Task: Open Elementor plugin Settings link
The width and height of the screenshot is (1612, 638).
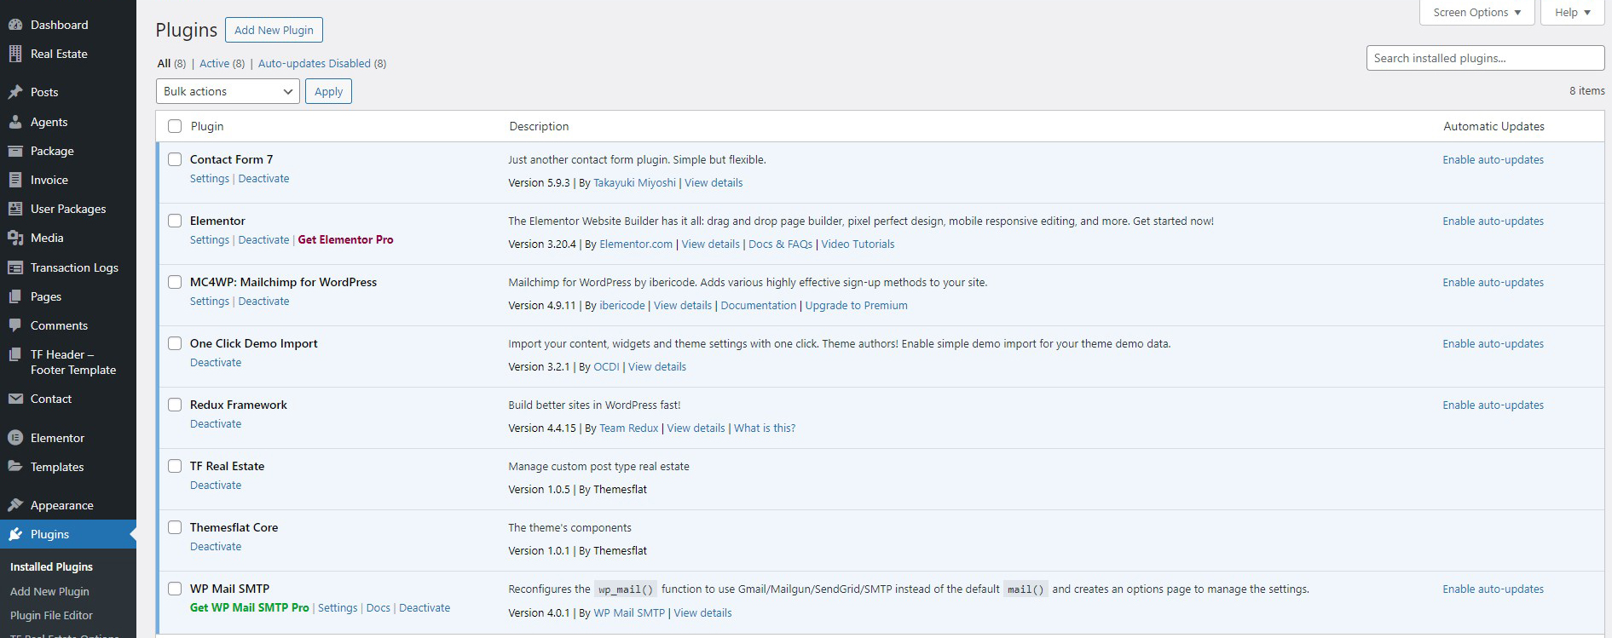Action: 210,239
